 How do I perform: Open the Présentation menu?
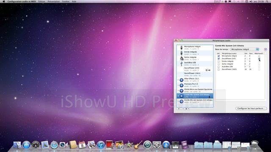(54, 1)
